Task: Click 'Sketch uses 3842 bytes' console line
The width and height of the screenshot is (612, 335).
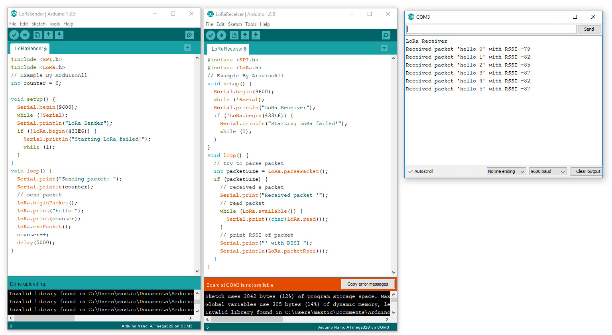Action: [x=297, y=296]
